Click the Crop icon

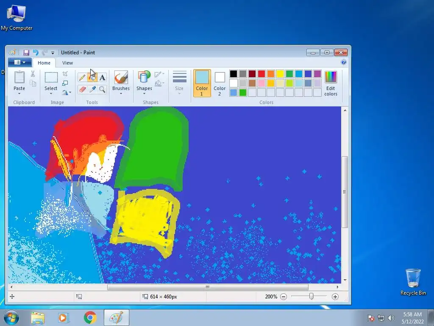[x=65, y=74]
